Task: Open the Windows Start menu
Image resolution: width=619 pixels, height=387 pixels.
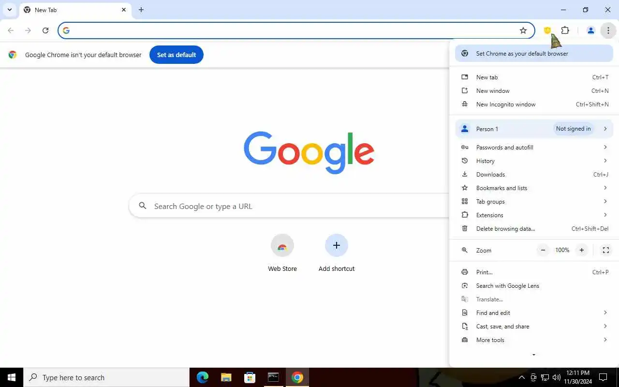Action: [x=12, y=377]
